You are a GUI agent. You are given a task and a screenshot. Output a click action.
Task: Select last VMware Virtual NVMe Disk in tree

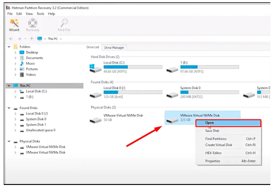(46, 153)
